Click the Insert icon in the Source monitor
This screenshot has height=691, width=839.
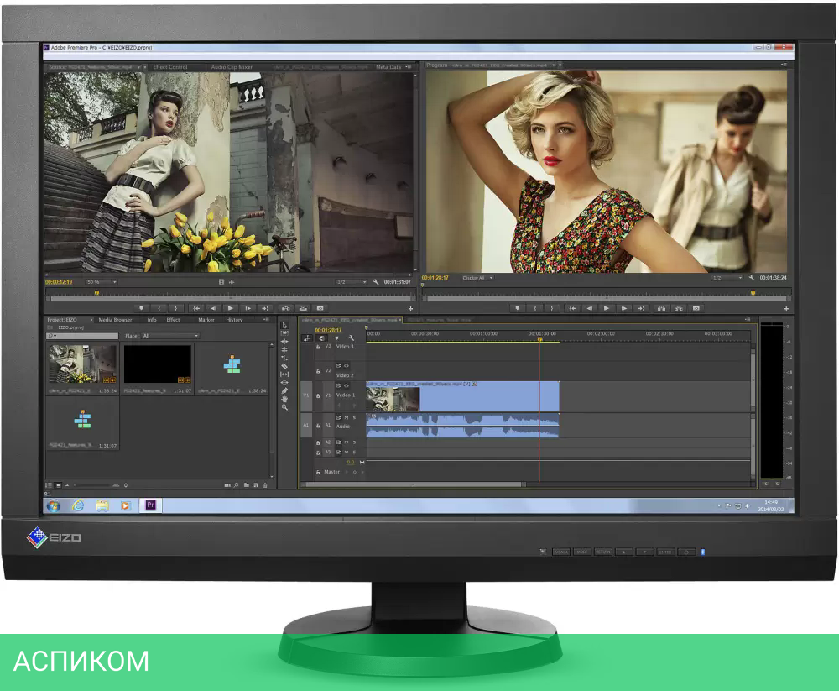click(x=284, y=306)
